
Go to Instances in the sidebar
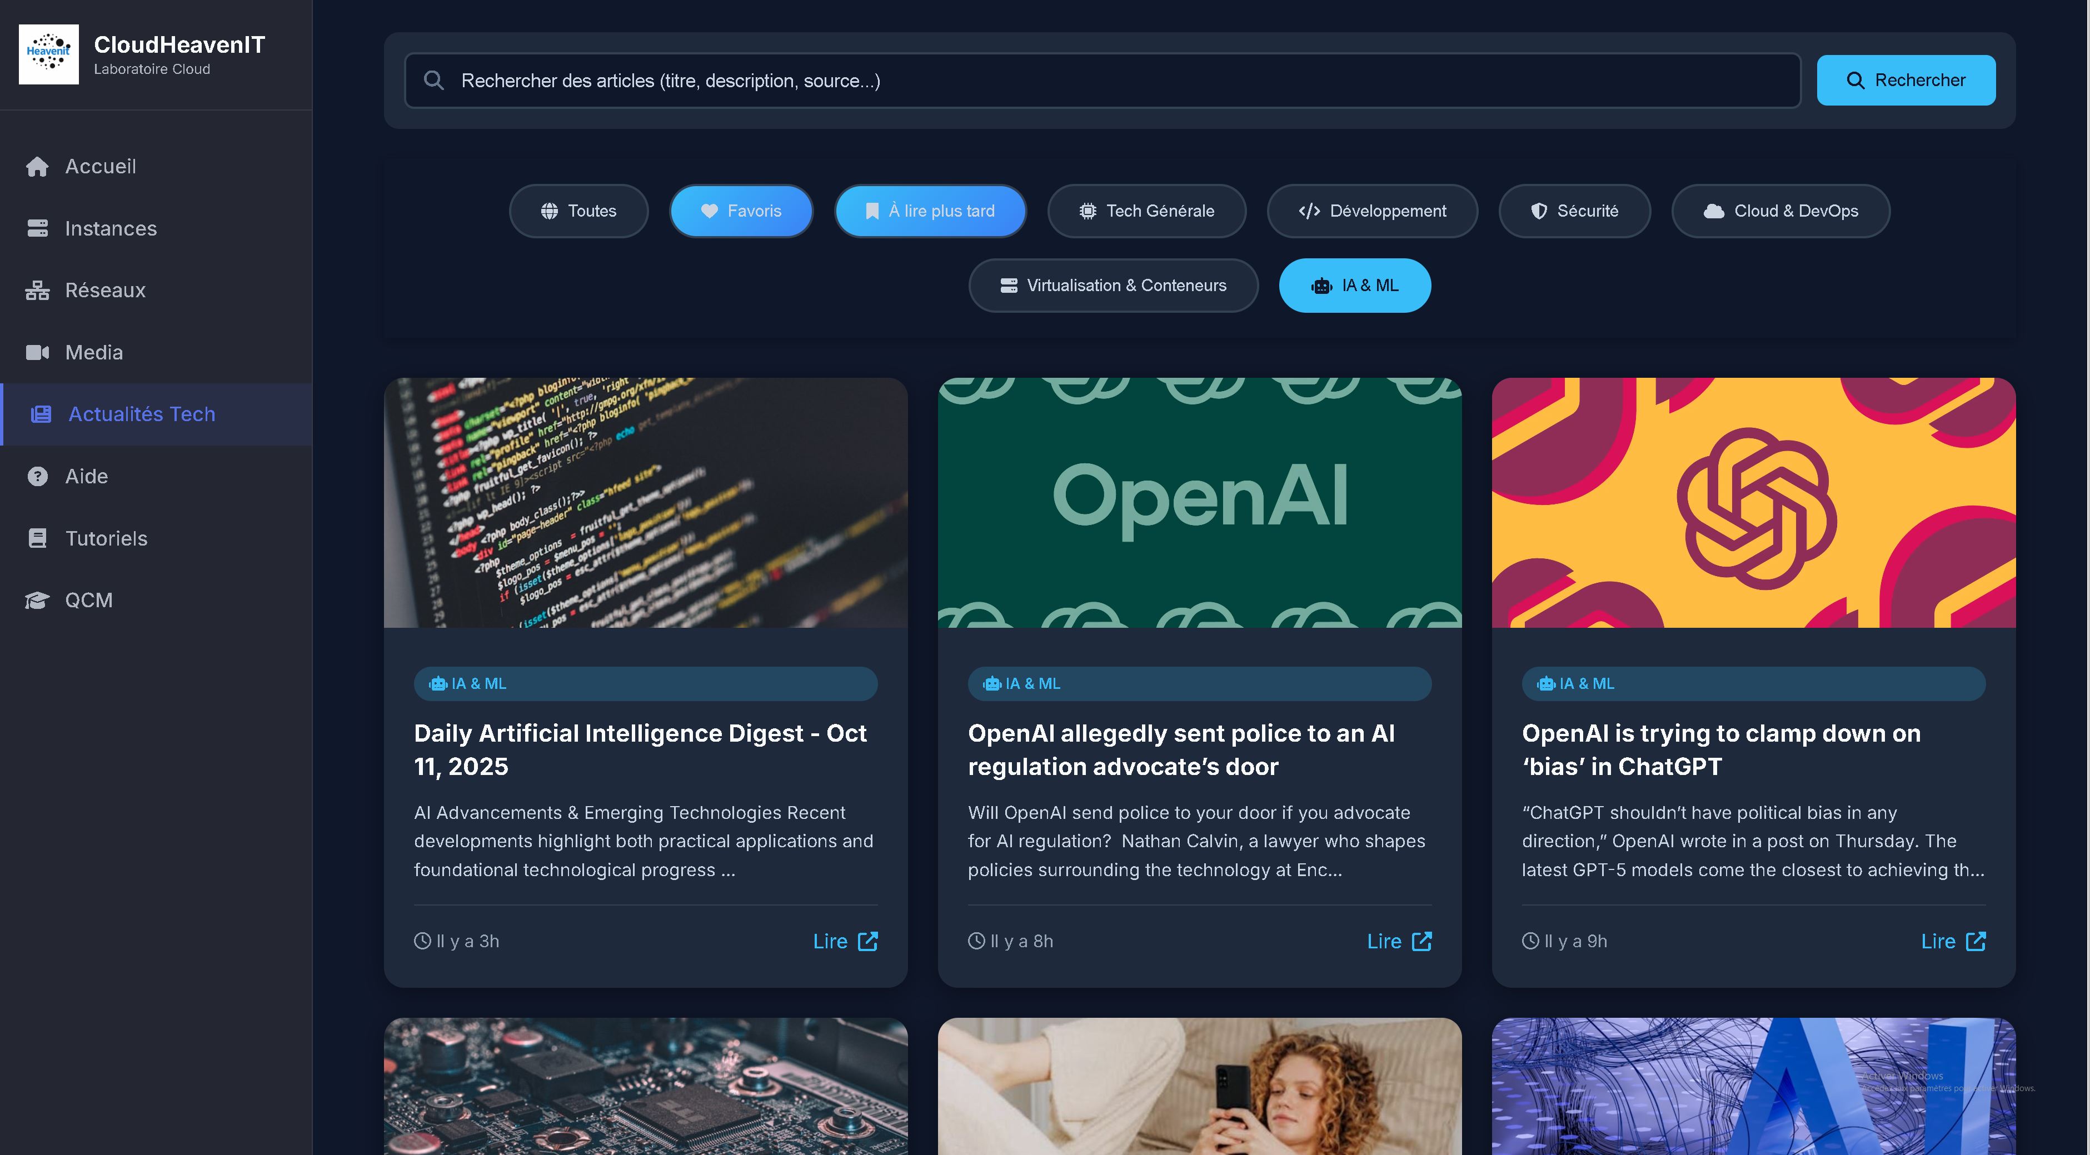(x=157, y=229)
